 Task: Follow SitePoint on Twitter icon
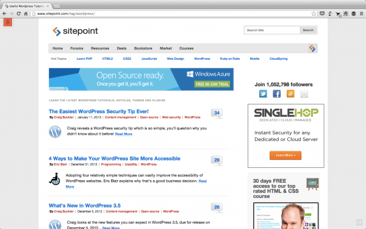[x=263, y=94]
